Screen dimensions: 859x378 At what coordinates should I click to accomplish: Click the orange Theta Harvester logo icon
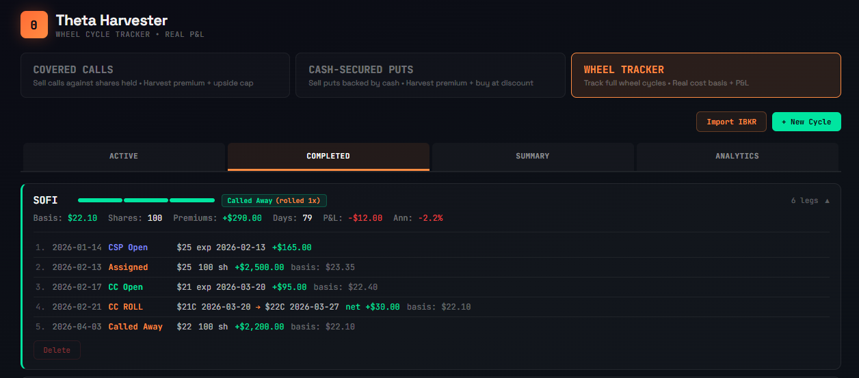point(34,25)
